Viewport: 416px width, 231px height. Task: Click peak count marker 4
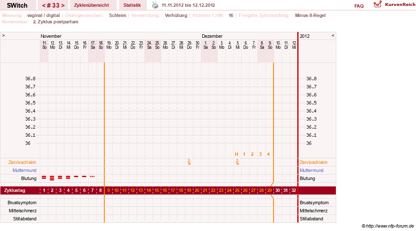coord(268,154)
